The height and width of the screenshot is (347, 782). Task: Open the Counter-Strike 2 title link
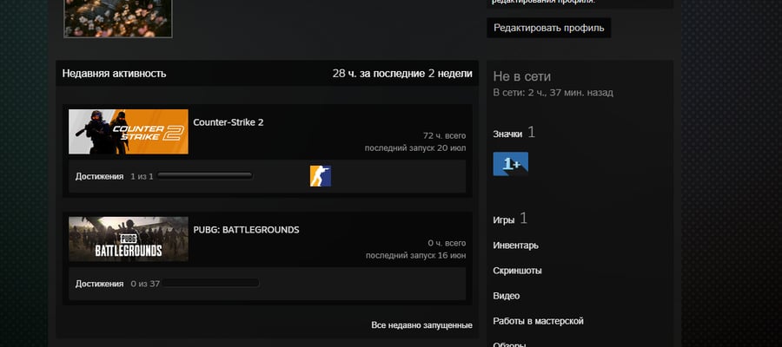coord(228,122)
